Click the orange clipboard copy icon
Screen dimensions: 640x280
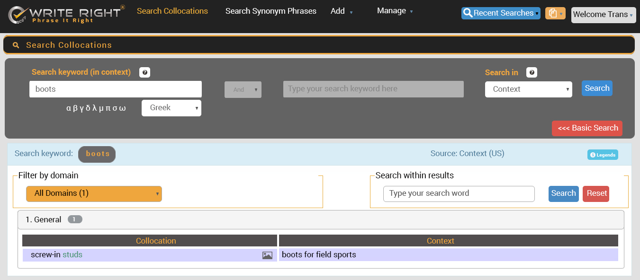pos(555,13)
